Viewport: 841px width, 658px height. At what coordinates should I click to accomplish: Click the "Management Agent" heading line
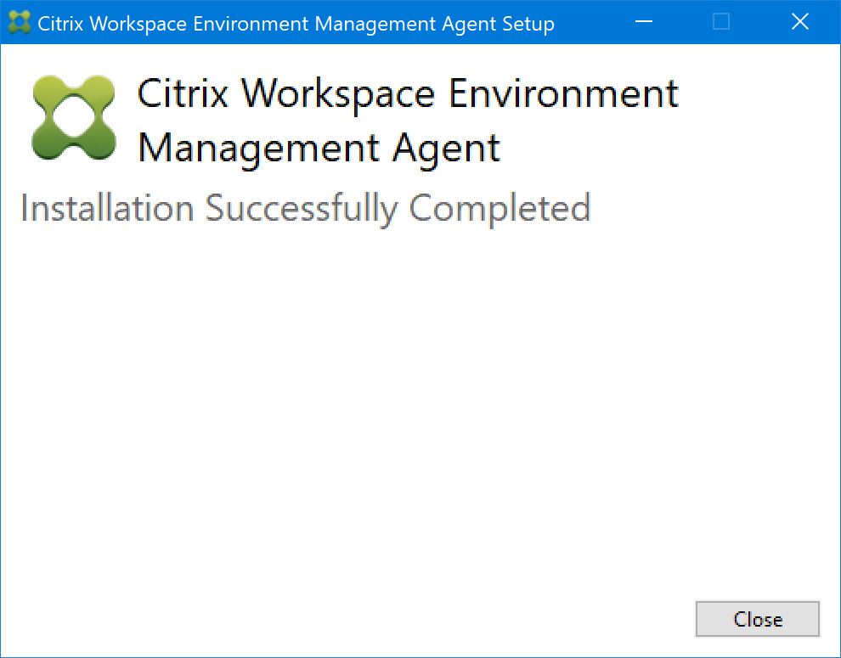click(x=319, y=148)
